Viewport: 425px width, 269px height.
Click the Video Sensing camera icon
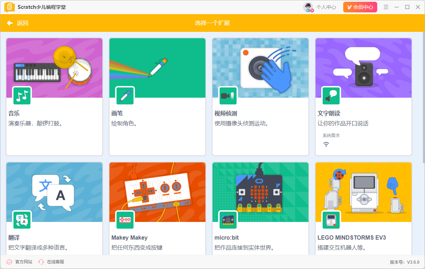coord(228,96)
